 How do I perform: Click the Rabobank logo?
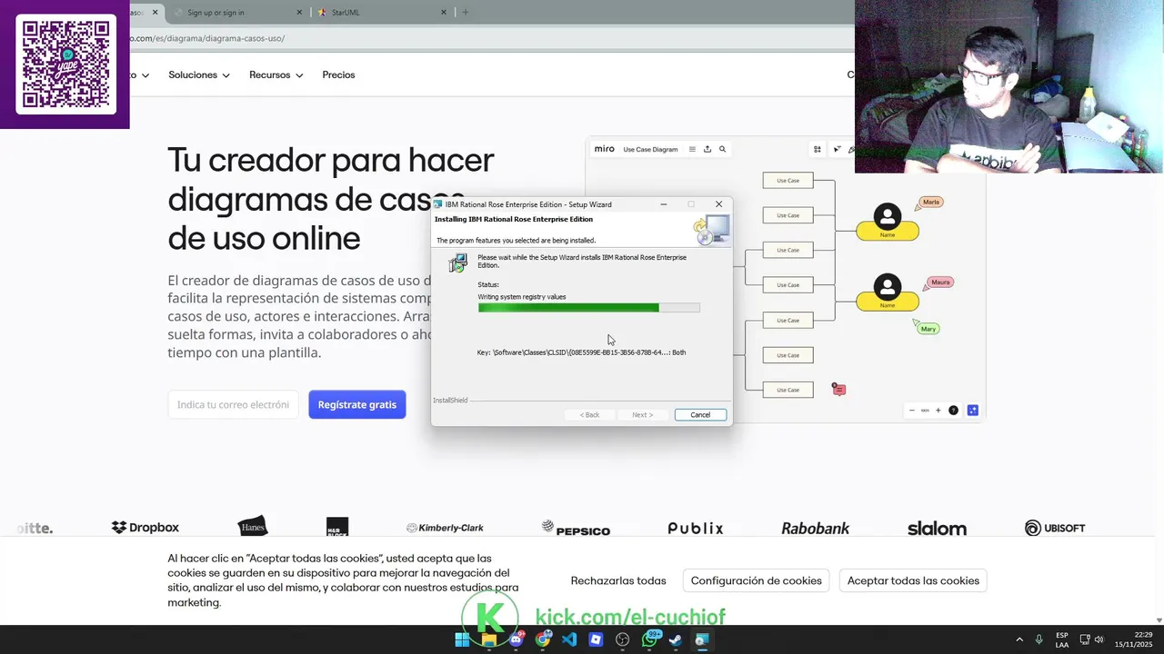[816, 528]
